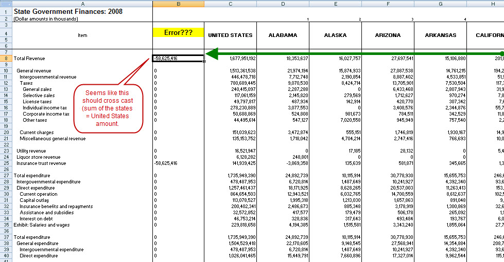Select column A header
The image size is (504, 262).
pos(82,3)
